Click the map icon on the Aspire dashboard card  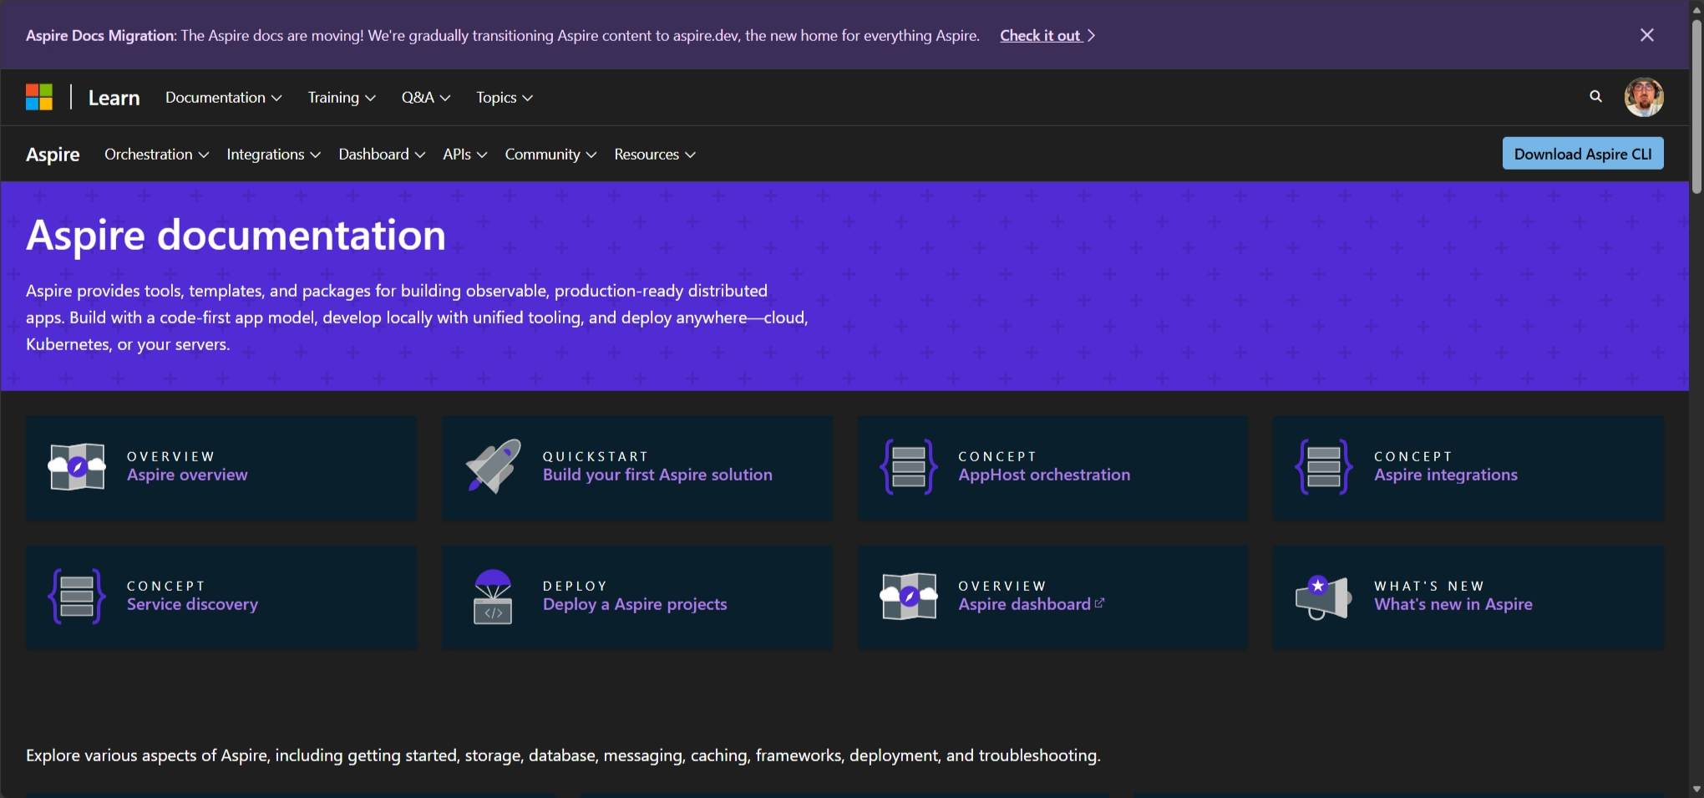909,596
